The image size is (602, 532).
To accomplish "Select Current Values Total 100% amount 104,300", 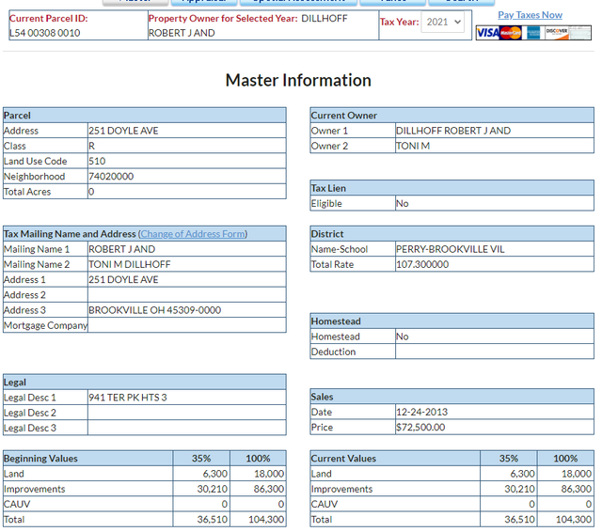I will pyautogui.click(x=574, y=520).
